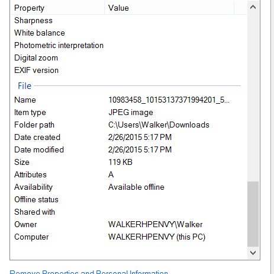Click the Date modified value
The height and width of the screenshot is (274, 274).
click(x=140, y=150)
